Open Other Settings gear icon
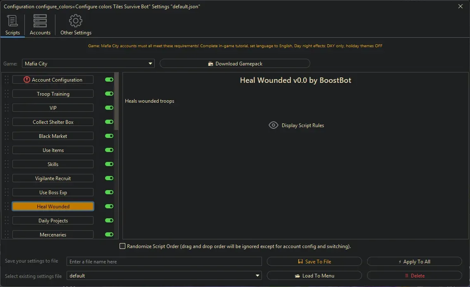The height and width of the screenshot is (287, 470). 76,21
